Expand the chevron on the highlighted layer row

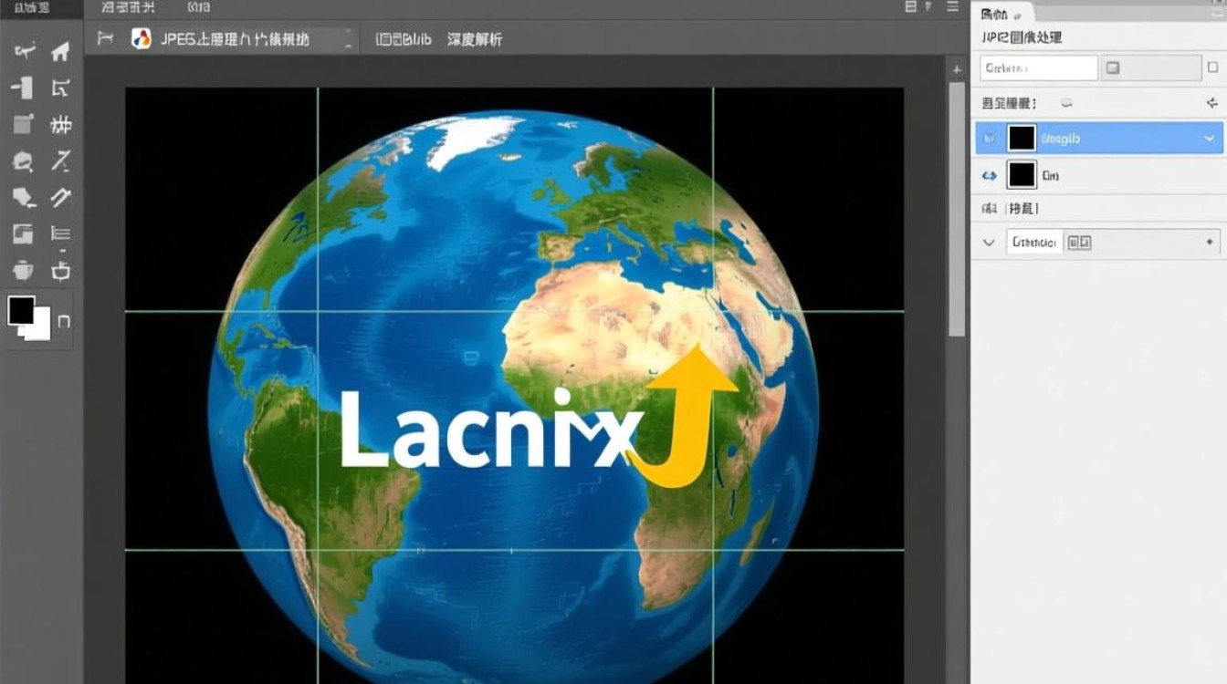(x=1210, y=139)
